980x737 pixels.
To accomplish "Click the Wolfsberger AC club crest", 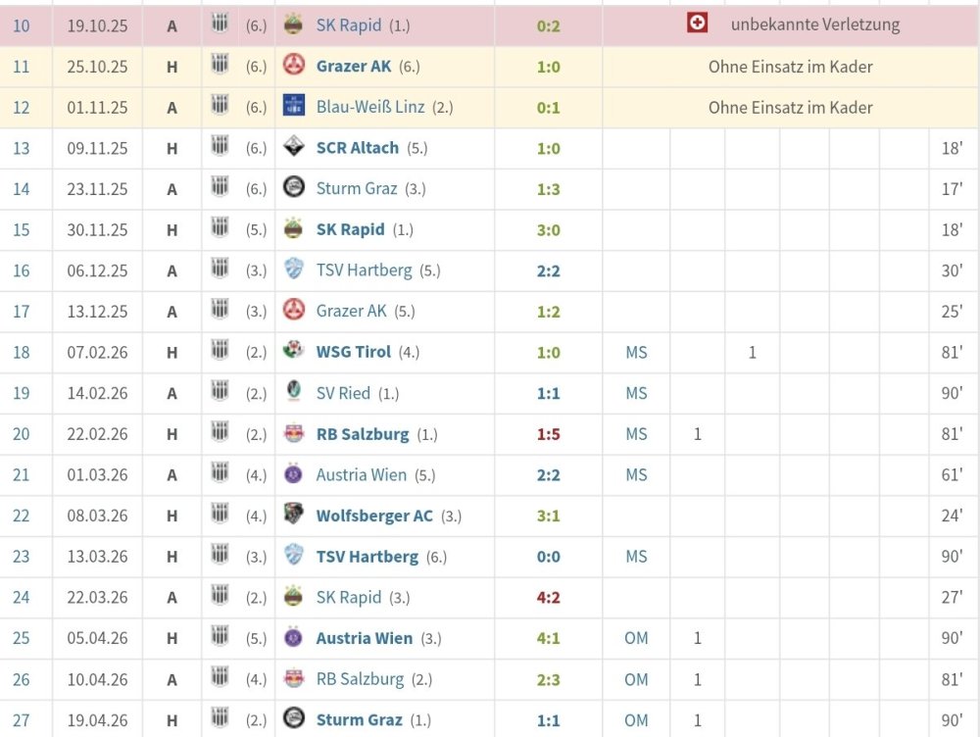I will 293,516.
